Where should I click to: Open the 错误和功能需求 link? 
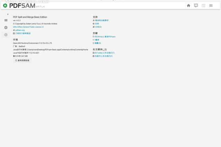(x=102, y=20)
